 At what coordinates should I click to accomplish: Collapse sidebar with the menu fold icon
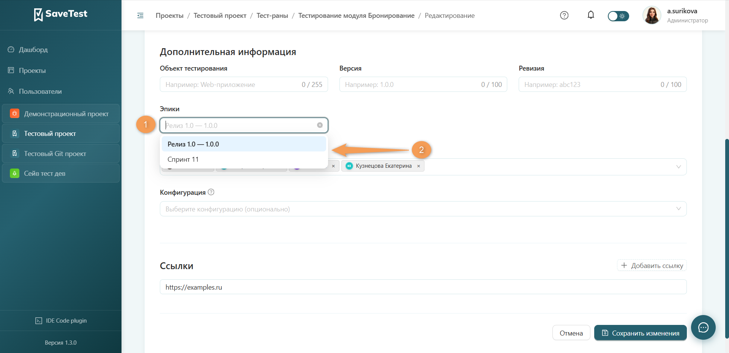click(x=140, y=16)
